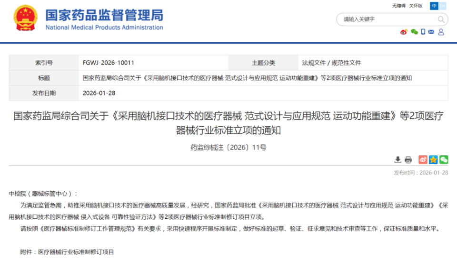Add to favorites with star icon
The image size is (457, 261).
[433, 159]
